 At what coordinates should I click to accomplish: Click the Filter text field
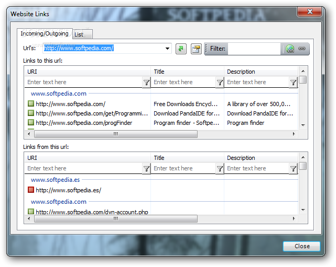254,49
